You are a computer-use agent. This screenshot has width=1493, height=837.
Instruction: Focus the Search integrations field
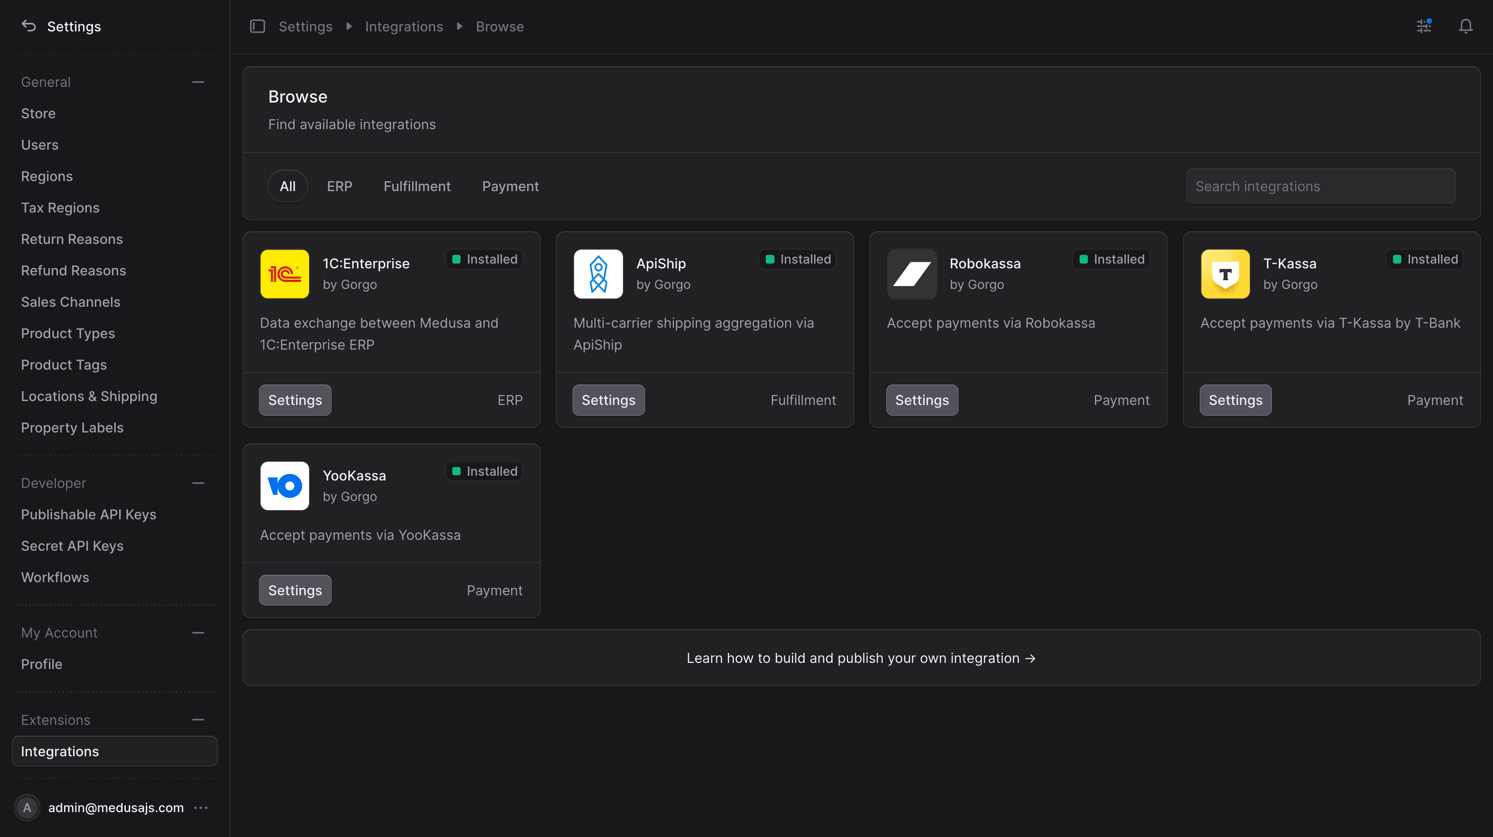(1321, 186)
